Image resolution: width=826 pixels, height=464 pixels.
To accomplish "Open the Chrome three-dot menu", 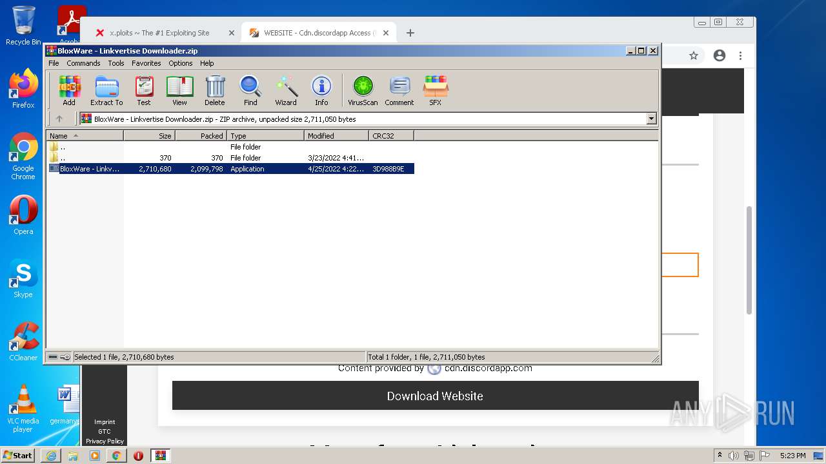I will (x=741, y=56).
